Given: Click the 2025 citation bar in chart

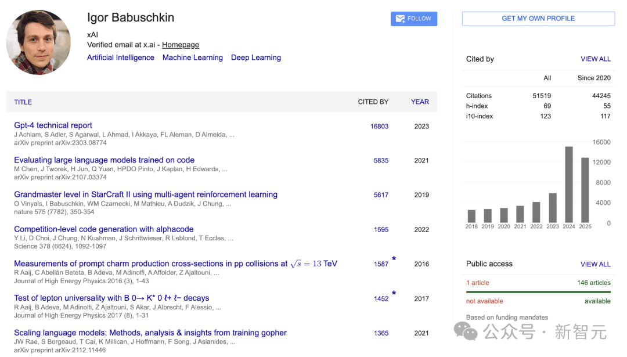Looking at the screenshot, I should pyautogui.click(x=585, y=190).
